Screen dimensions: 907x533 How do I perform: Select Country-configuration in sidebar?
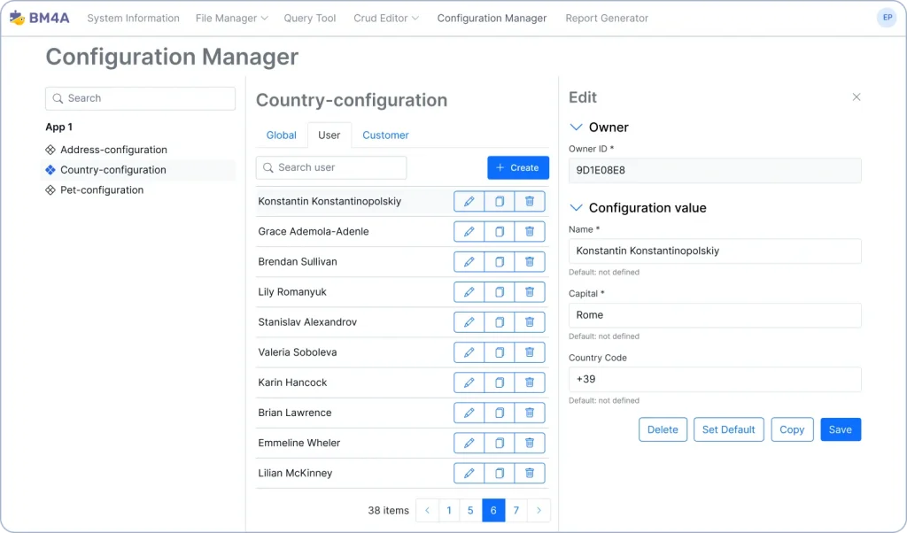(139, 170)
